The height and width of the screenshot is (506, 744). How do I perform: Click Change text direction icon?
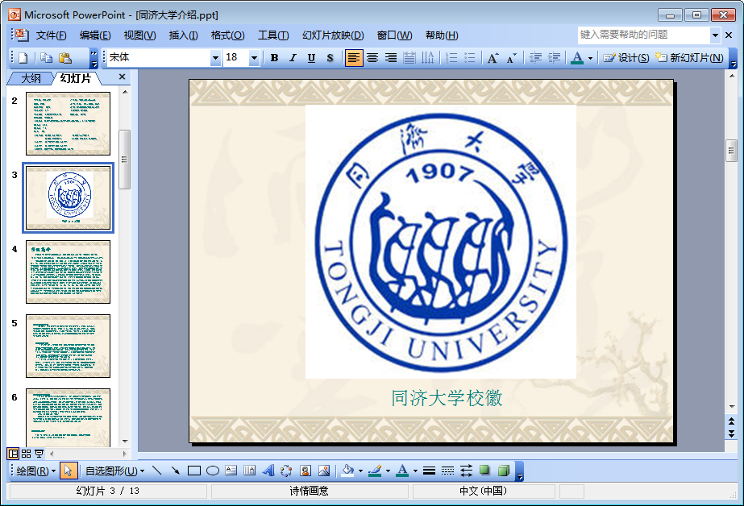(x=428, y=58)
